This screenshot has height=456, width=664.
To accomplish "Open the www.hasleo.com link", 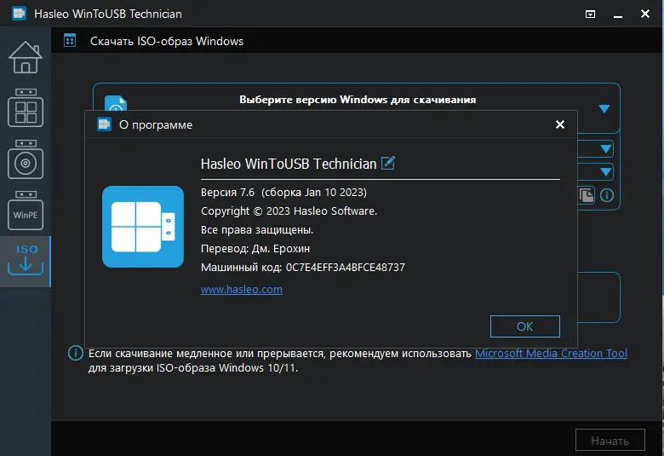I will [x=241, y=290].
